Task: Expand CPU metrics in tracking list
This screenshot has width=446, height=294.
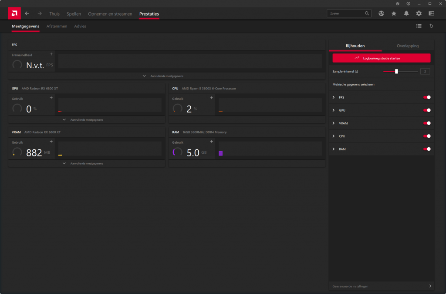Action: click(x=334, y=136)
